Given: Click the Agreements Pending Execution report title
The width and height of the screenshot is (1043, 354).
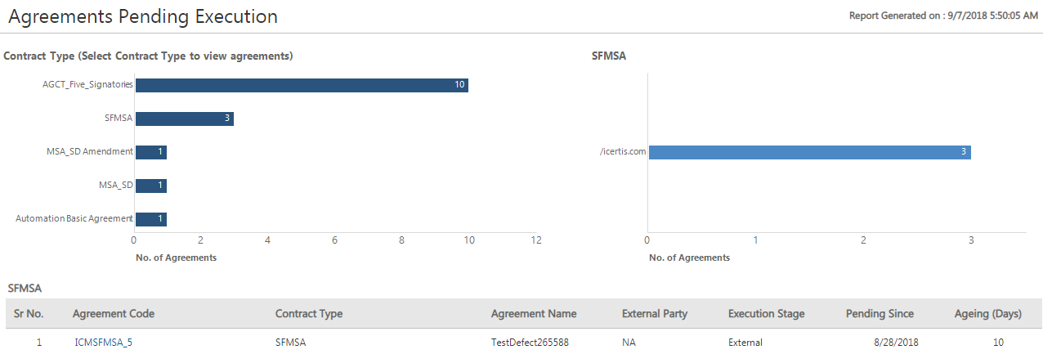Looking at the screenshot, I should point(143,16).
